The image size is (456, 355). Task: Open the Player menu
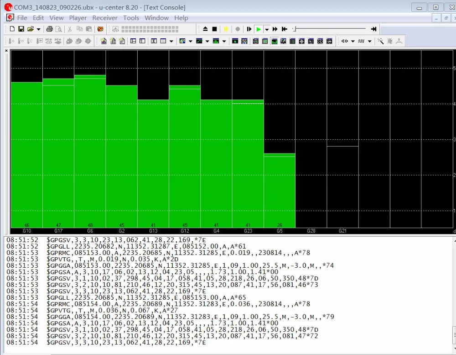(x=78, y=18)
